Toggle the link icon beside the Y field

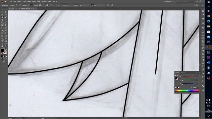coord(81,5)
